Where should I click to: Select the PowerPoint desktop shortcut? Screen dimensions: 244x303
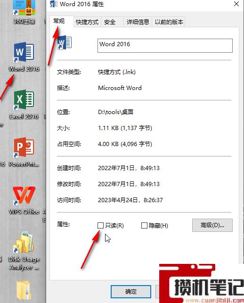pyautogui.click(x=24, y=152)
